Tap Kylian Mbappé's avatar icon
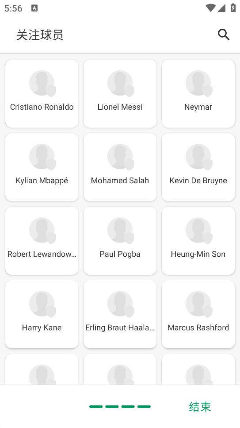The image size is (240, 428). coord(42,157)
